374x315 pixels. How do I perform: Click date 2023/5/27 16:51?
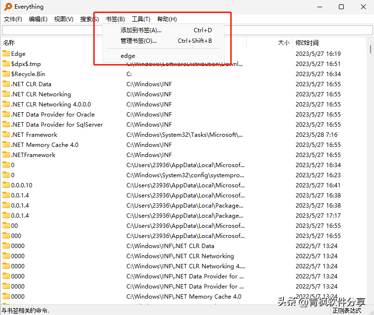click(x=318, y=64)
